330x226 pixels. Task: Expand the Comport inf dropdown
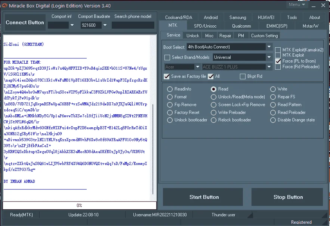(x=72, y=25)
